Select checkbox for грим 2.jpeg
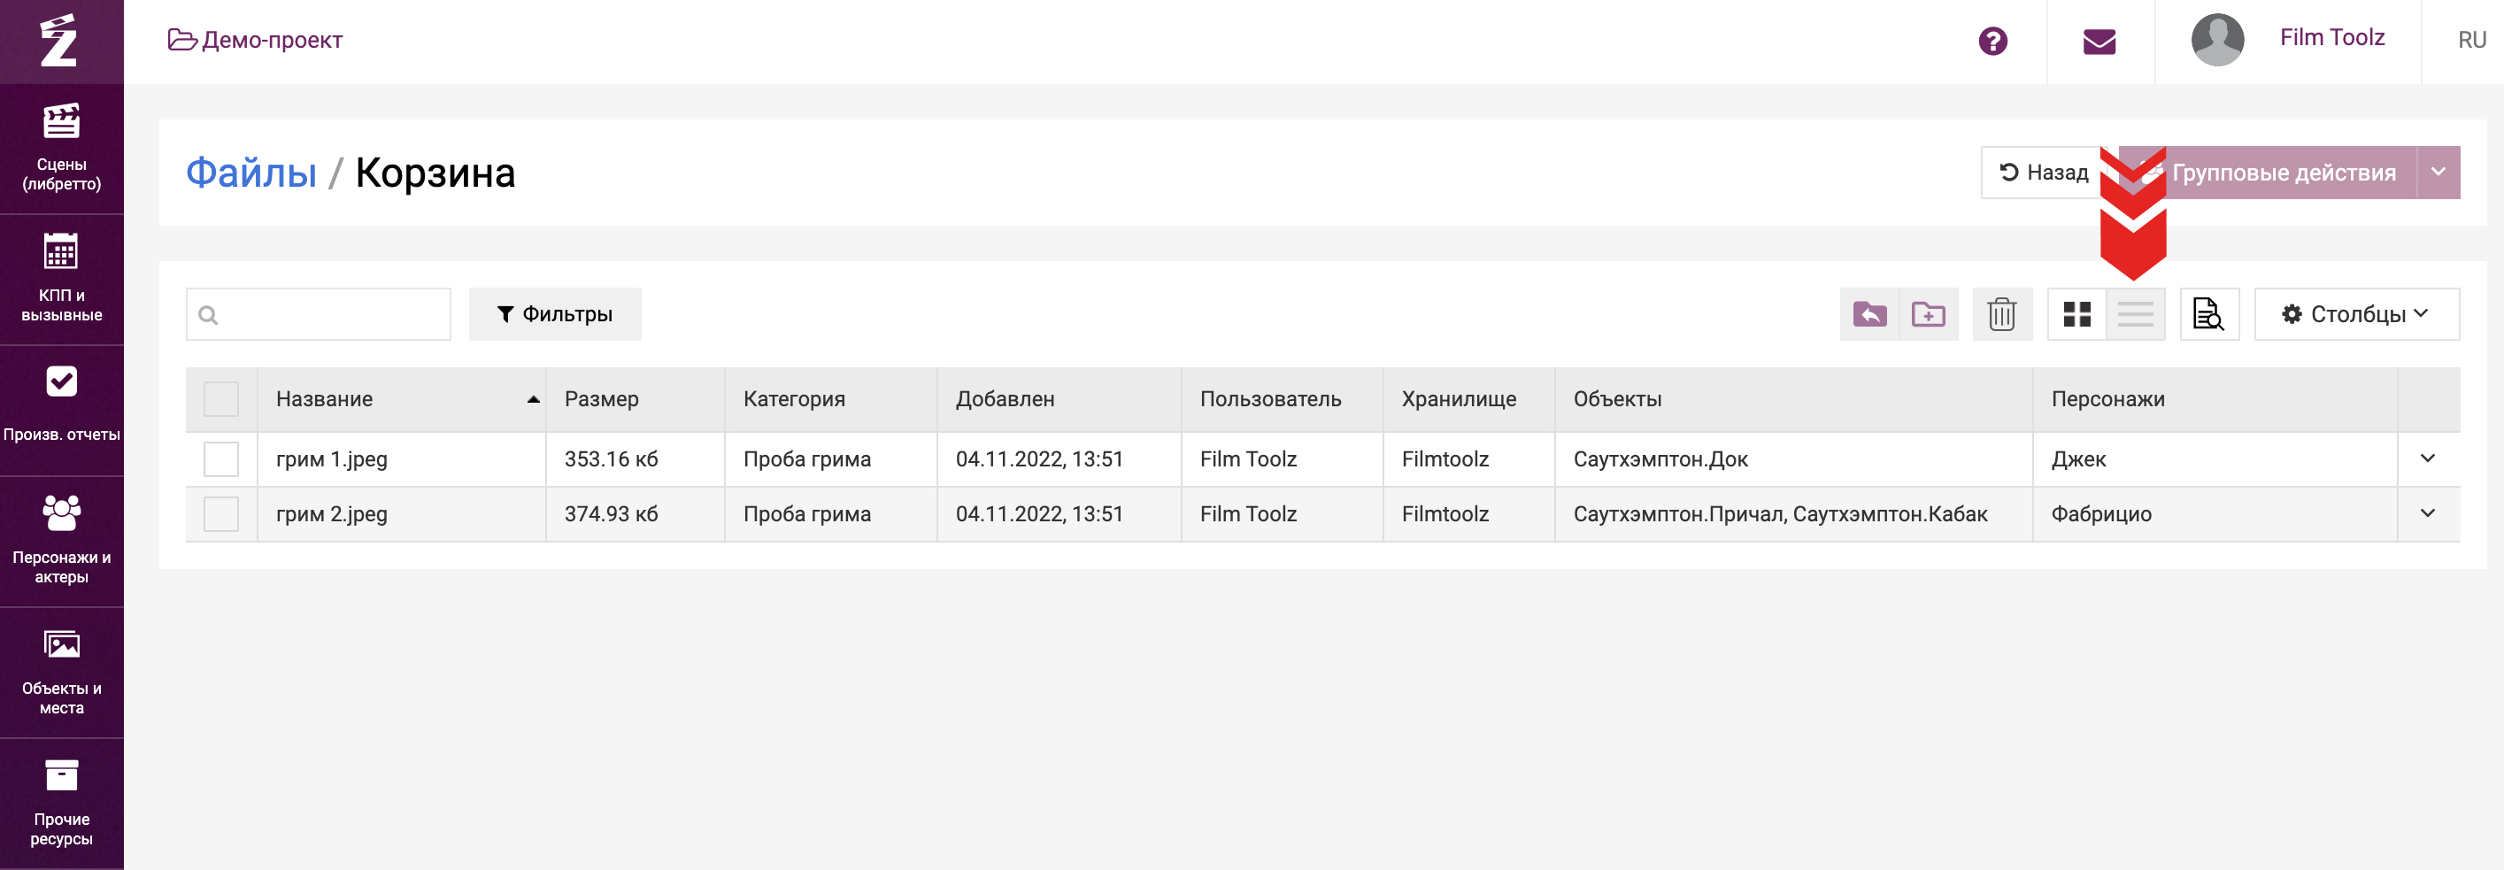The image size is (2504, 870). 221,514
